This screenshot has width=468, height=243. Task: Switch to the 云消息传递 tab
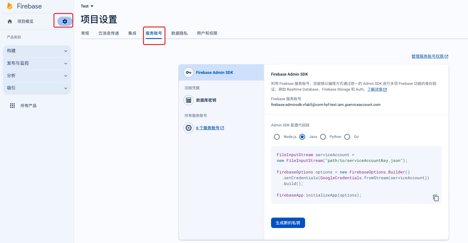click(109, 33)
